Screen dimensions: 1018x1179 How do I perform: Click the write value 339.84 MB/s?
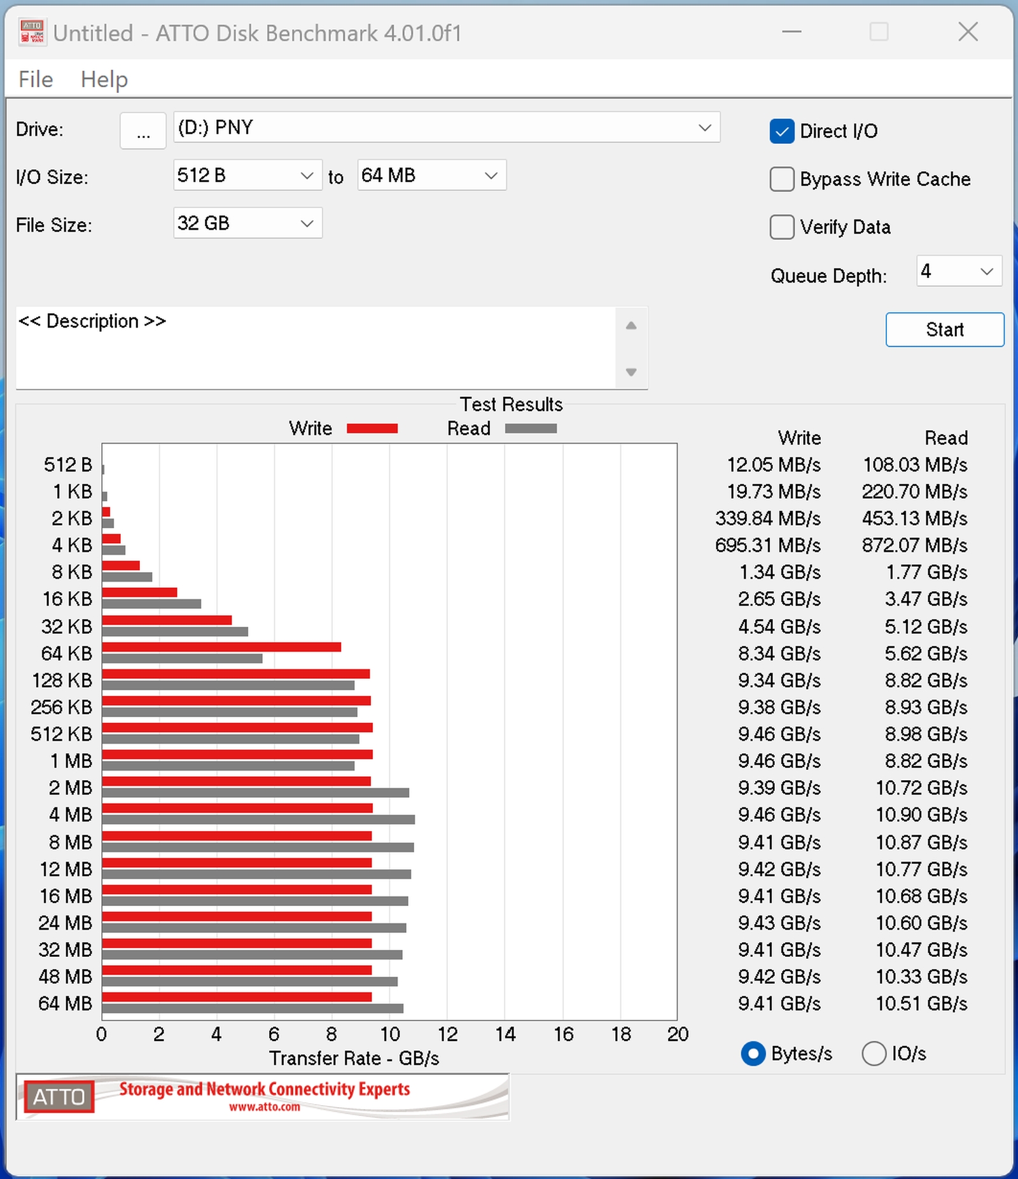[768, 519]
